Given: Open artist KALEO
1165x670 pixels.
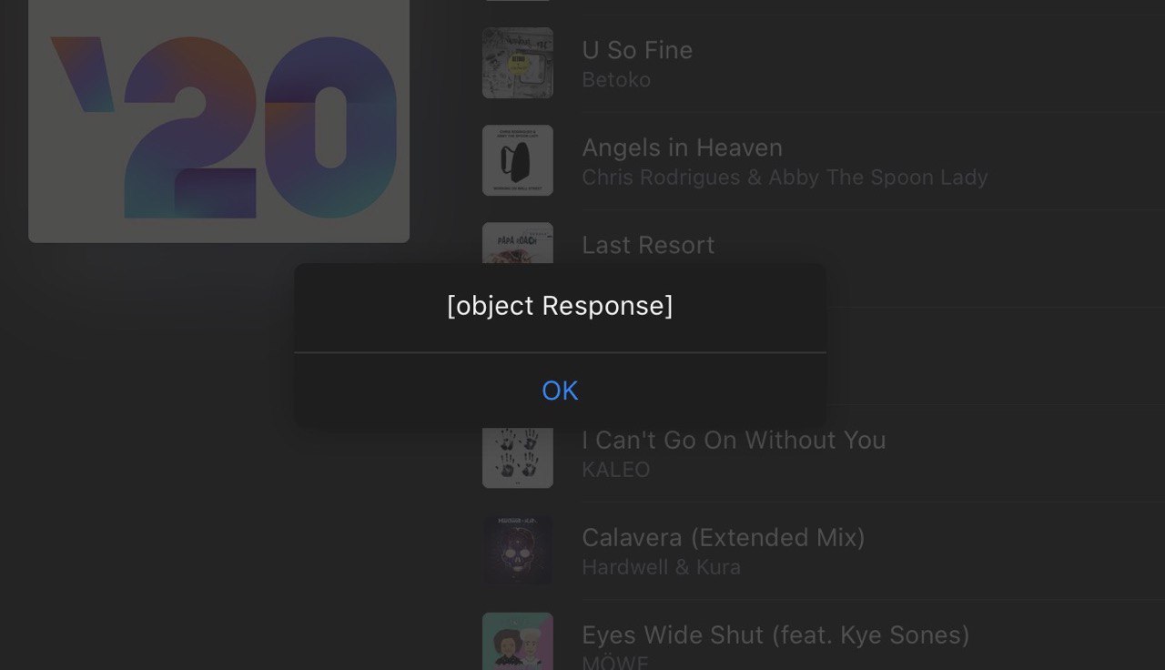Looking at the screenshot, I should pos(616,470).
